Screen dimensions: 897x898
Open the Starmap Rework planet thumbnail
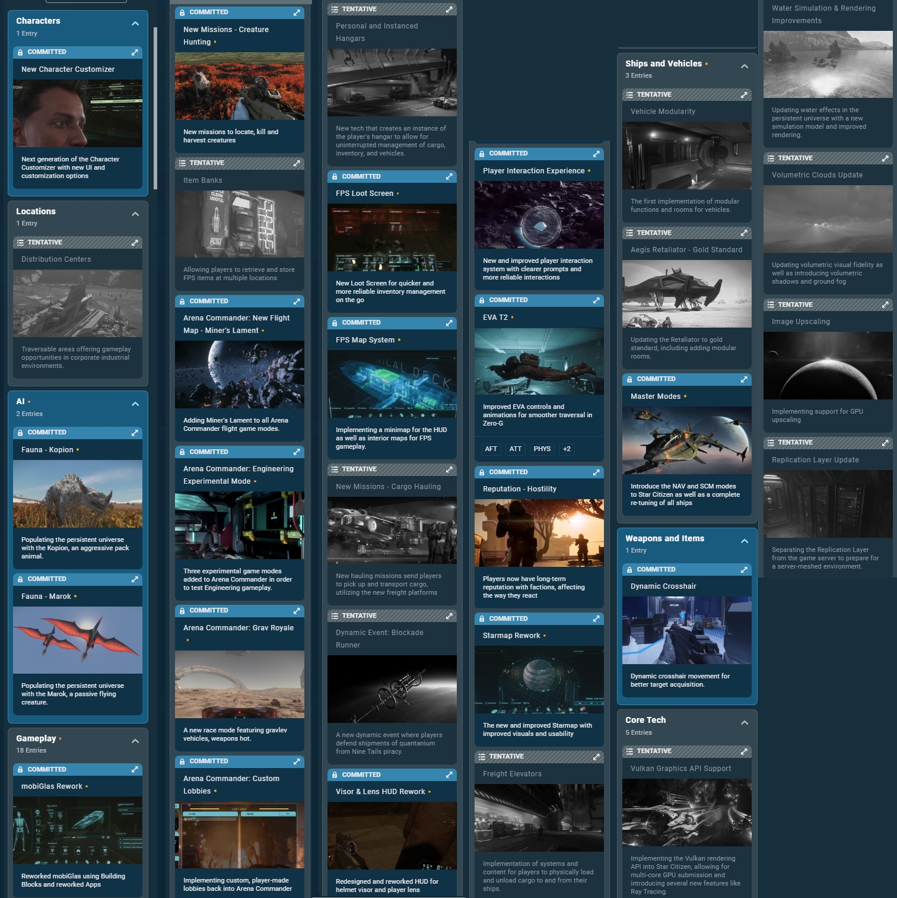[x=539, y=680]
